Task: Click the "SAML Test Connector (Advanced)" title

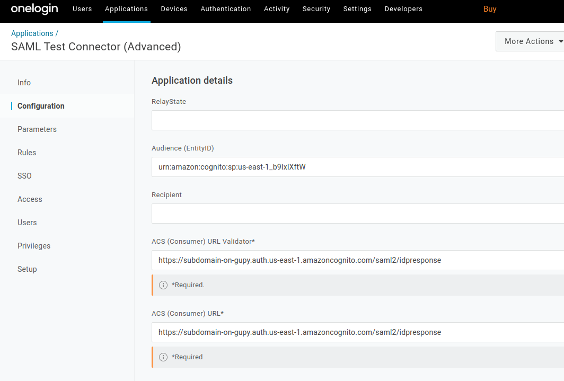Action: coord(96,47)
